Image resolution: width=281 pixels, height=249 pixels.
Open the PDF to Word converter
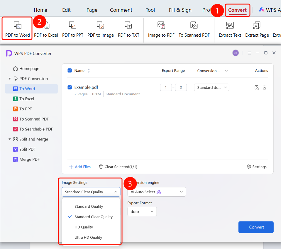pos(17,29)
